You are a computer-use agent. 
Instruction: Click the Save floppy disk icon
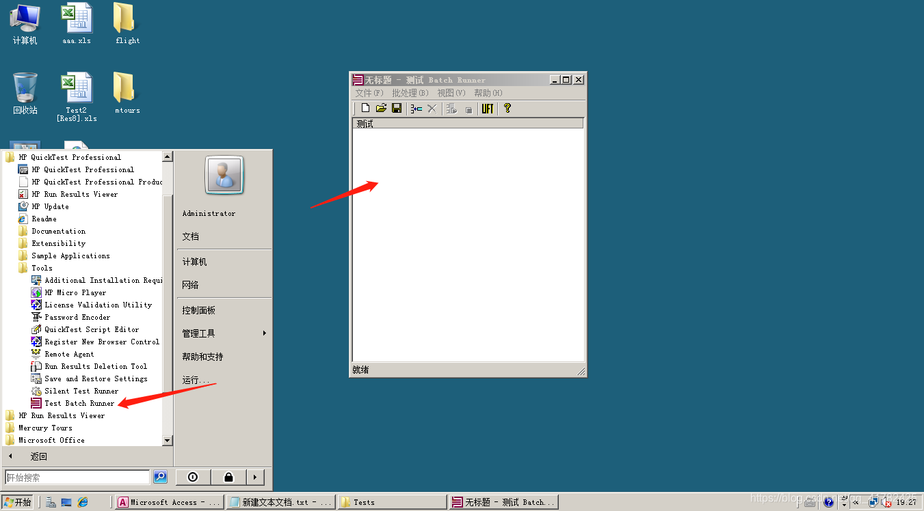[397, 109]
